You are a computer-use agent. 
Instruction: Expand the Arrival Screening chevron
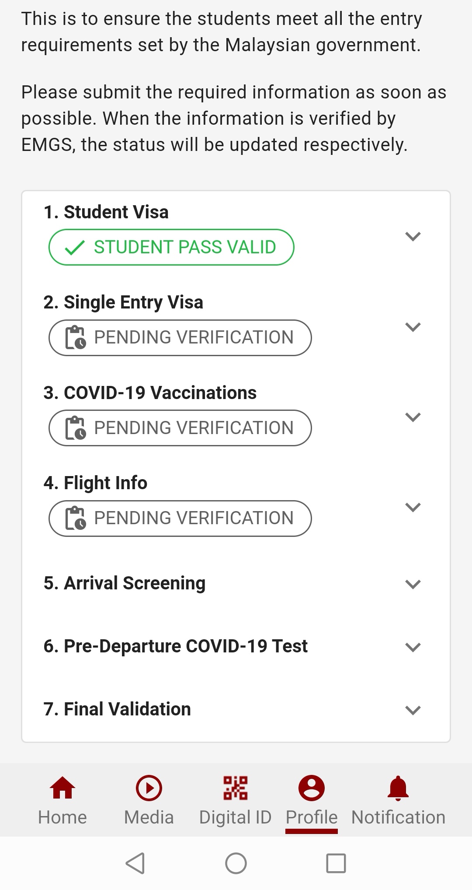[413, 584]
